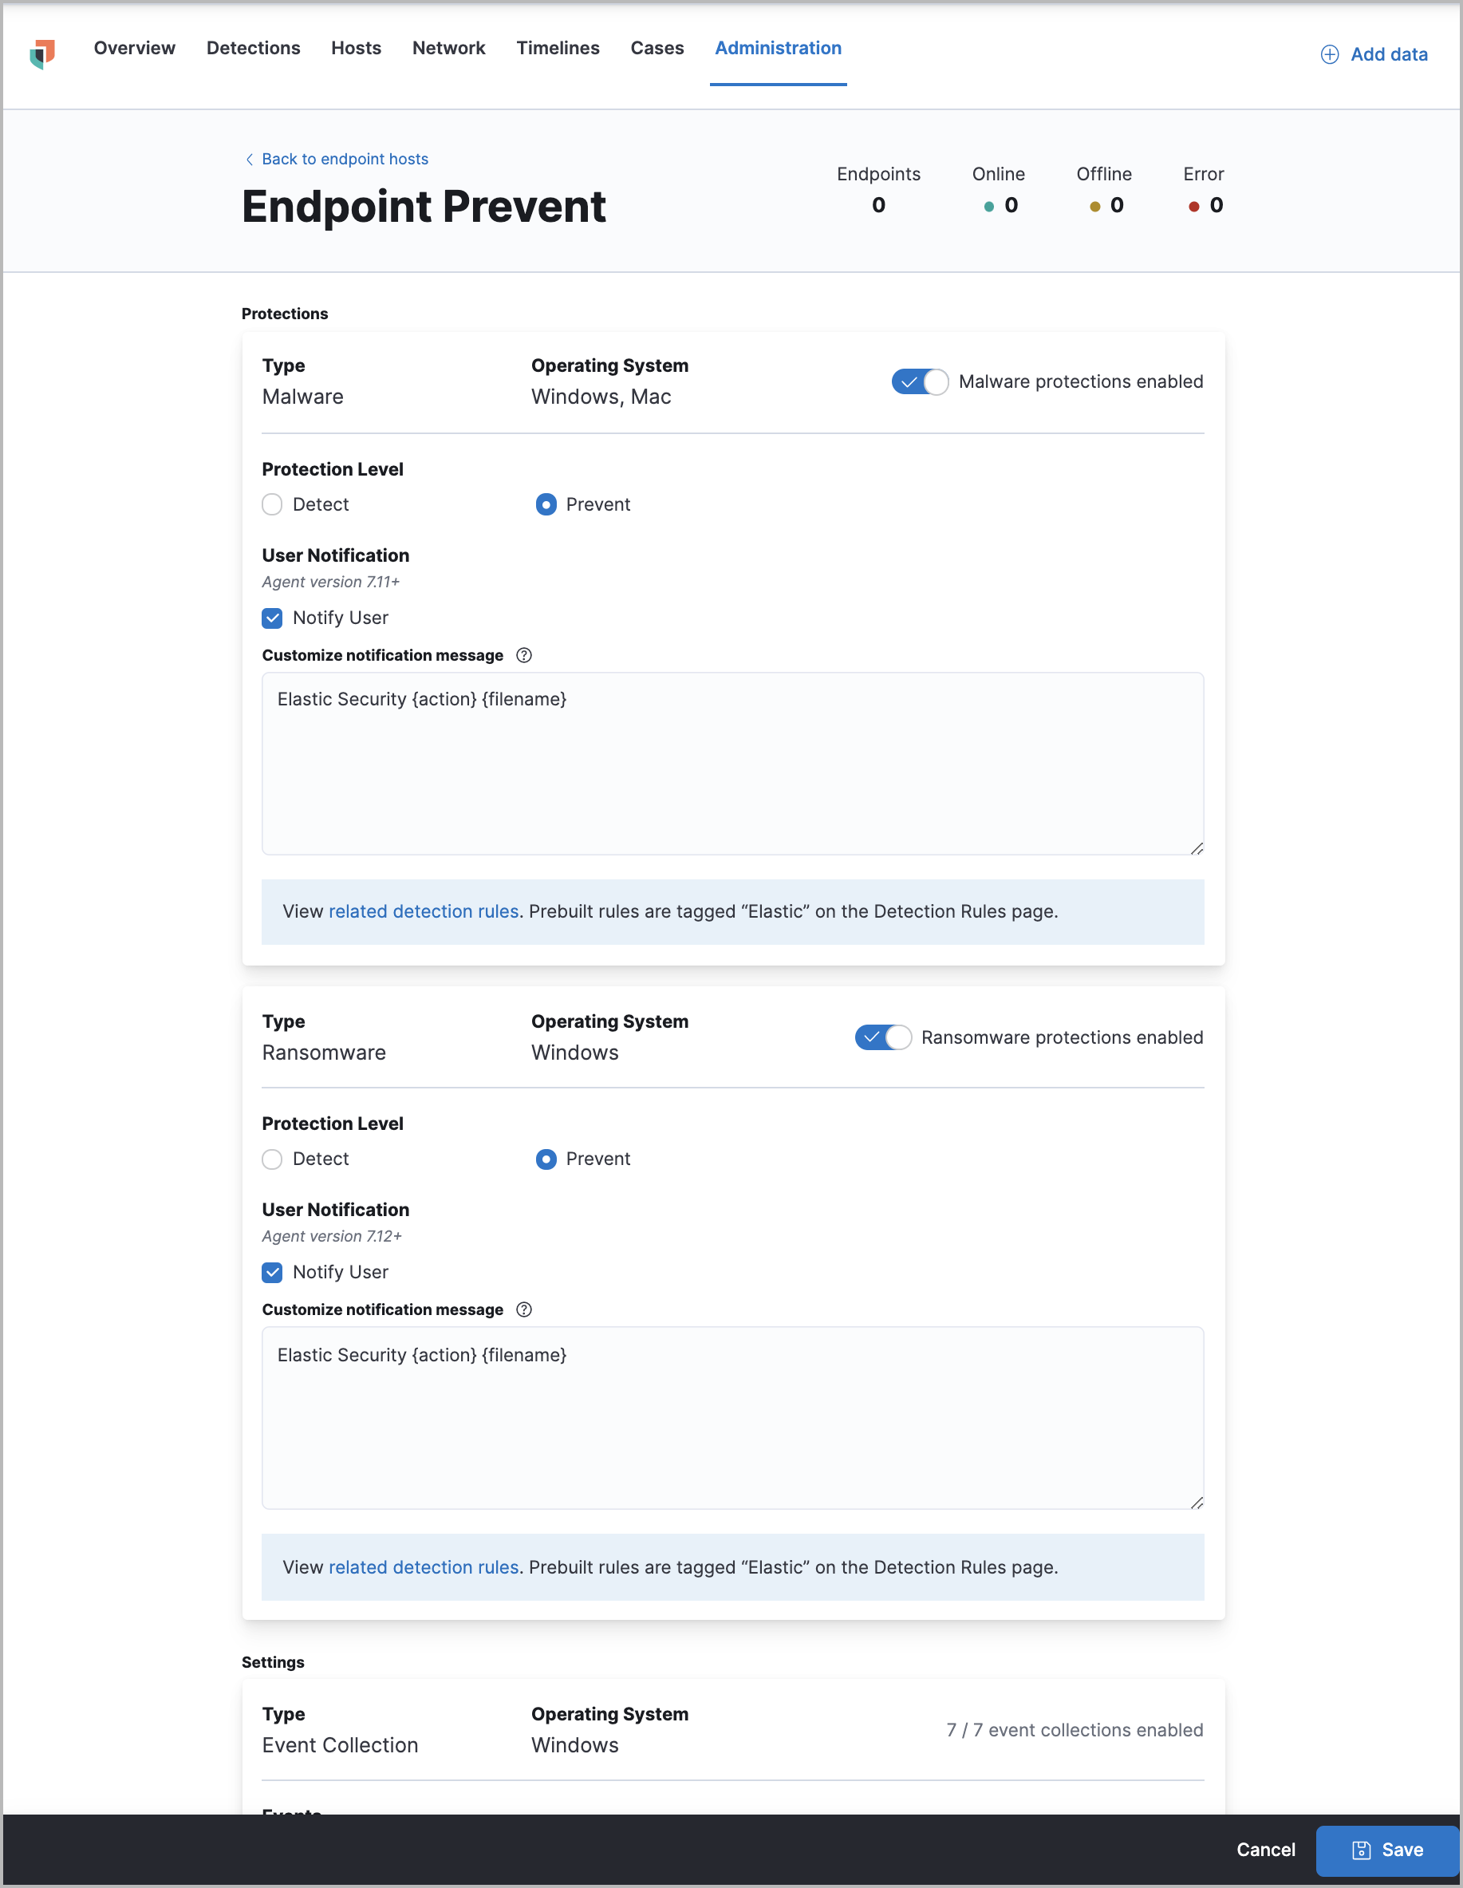Click the Elastic Security shield logo
This screenshot has width=1463, height=1888.
click(x=42, y=54)
